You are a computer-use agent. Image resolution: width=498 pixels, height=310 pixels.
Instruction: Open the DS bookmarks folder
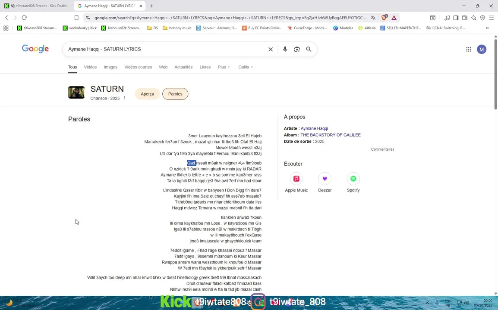point(152,28)
